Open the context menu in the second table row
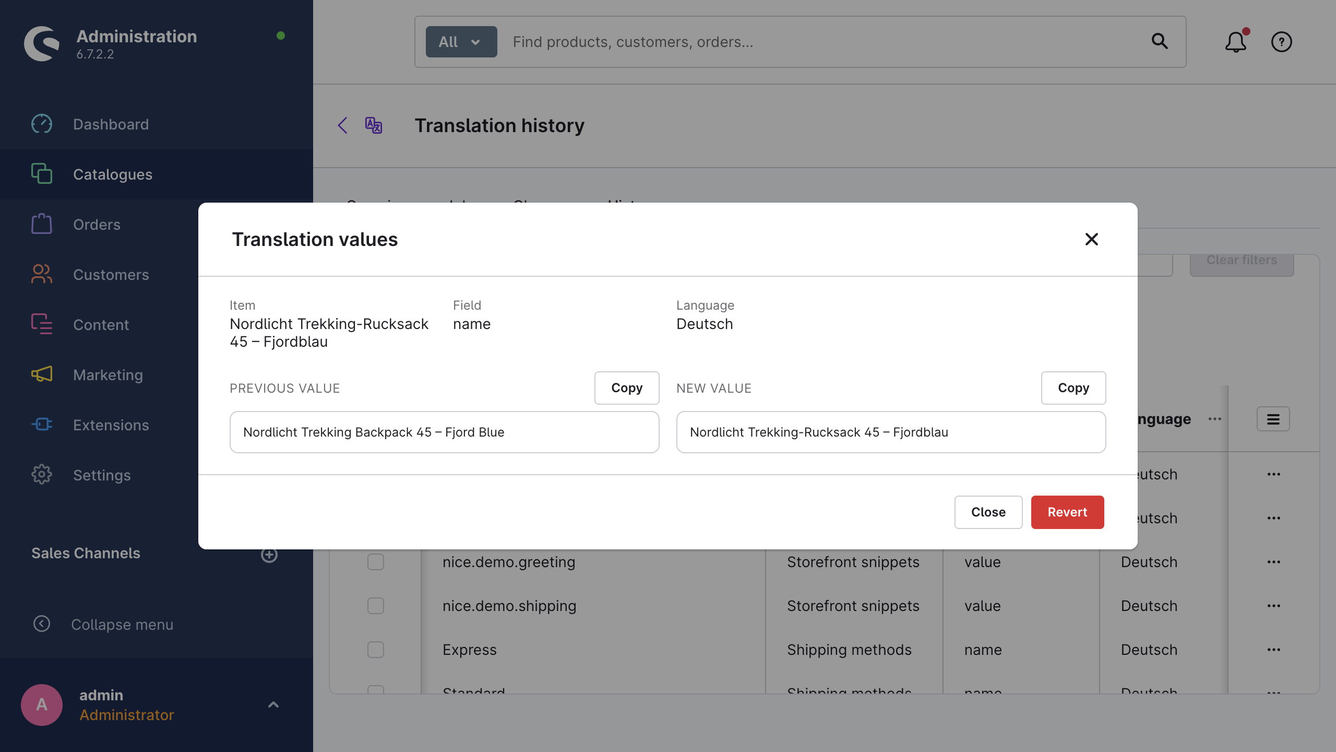The height and width of the screenshot is (752, 1336). point(1274,518)
